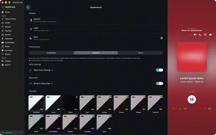216x135 pixels.
Task: Select the Standard theme tile
Action: (x=36, y=103)
